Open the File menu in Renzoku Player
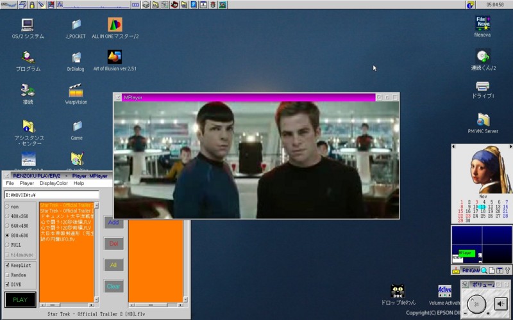Viewport: 513px width, 320px height. coord(10,183)
